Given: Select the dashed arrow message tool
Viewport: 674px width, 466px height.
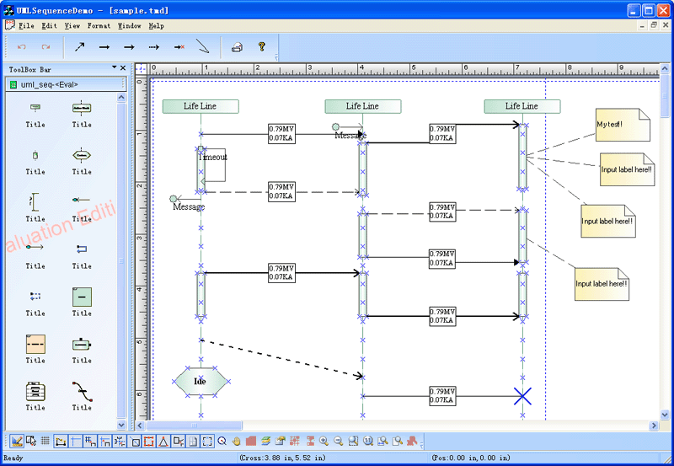Looking at the screenshot, I should point(153,47).
